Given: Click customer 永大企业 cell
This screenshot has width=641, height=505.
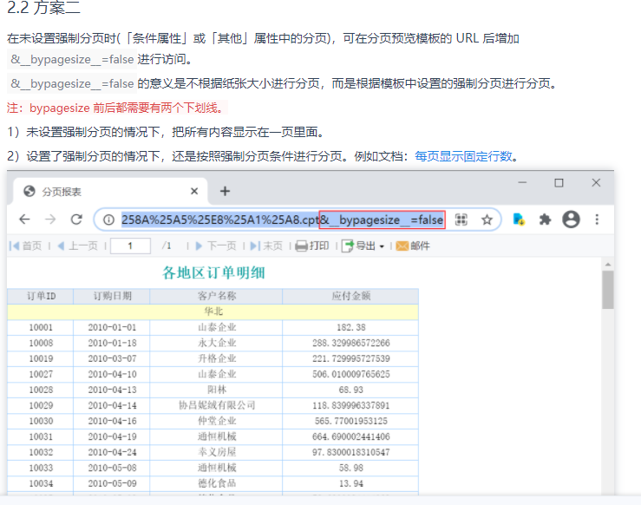Looking at the screenshot, I should (216, 343).
